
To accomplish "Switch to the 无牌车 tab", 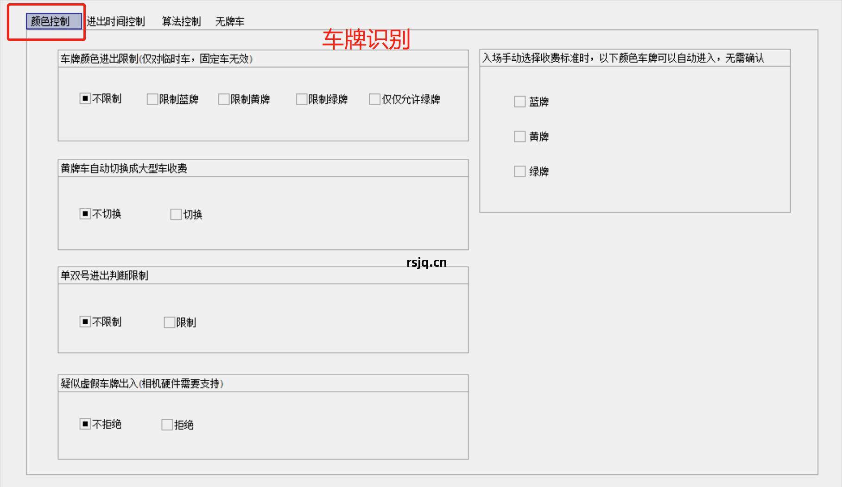I will (x=230, y=21).
